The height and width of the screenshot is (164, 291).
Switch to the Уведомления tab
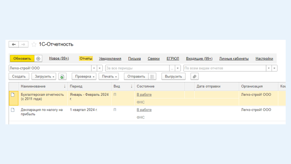click(110, 59)
